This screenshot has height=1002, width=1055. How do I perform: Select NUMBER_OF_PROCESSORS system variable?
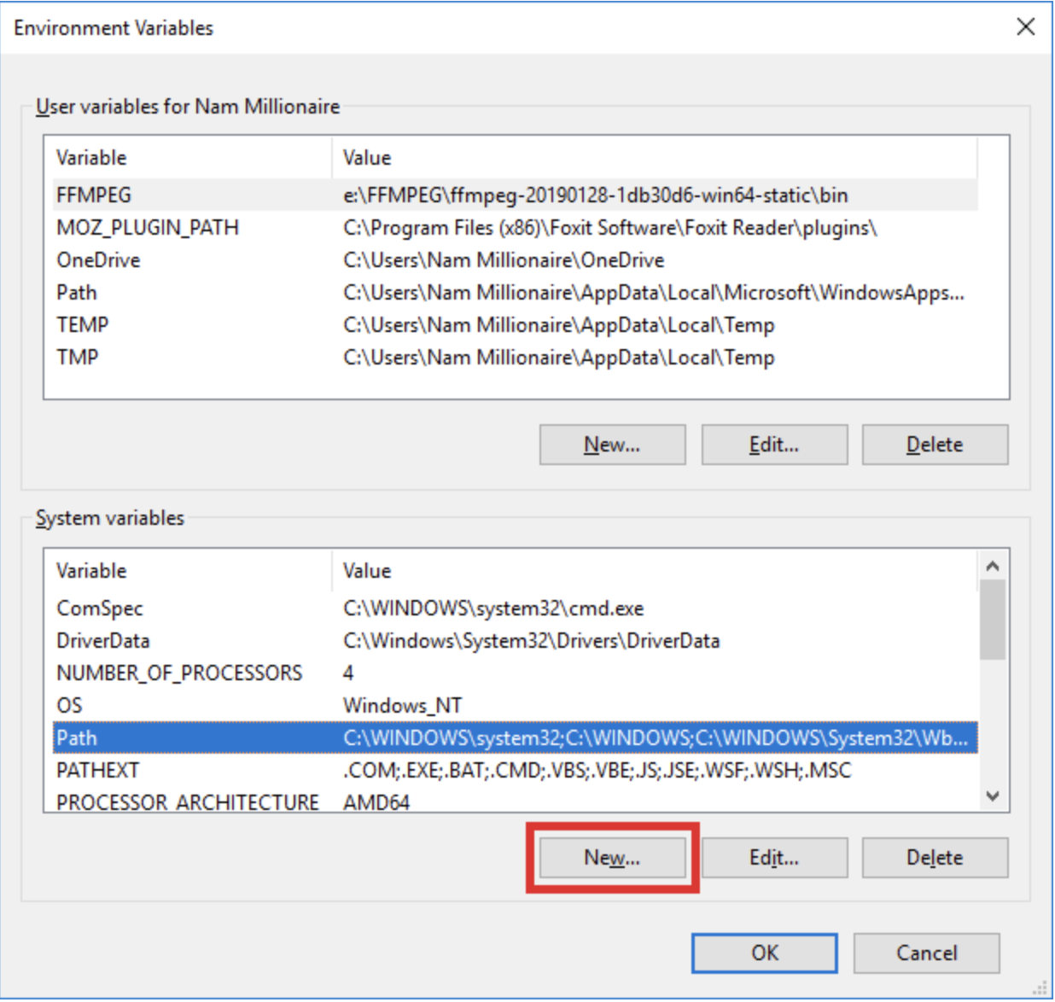516,673
